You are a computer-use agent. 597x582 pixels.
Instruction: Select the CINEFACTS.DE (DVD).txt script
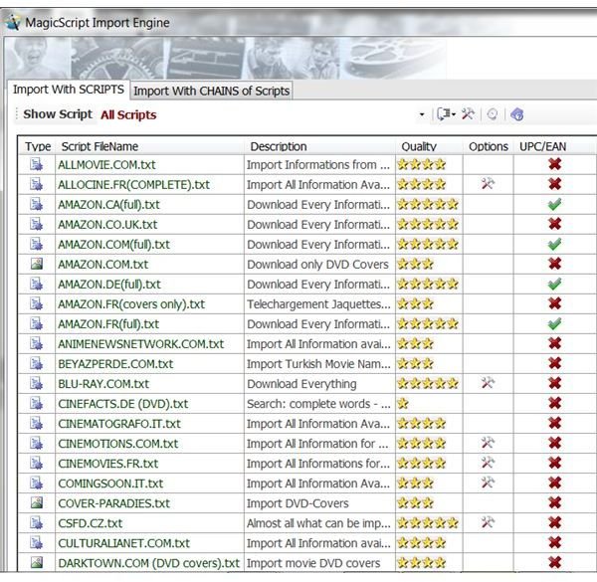coord(123,404)
